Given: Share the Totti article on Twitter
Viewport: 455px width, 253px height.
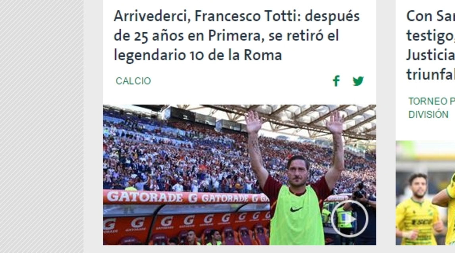Looking at the screenshot, I should coord(358,81).
